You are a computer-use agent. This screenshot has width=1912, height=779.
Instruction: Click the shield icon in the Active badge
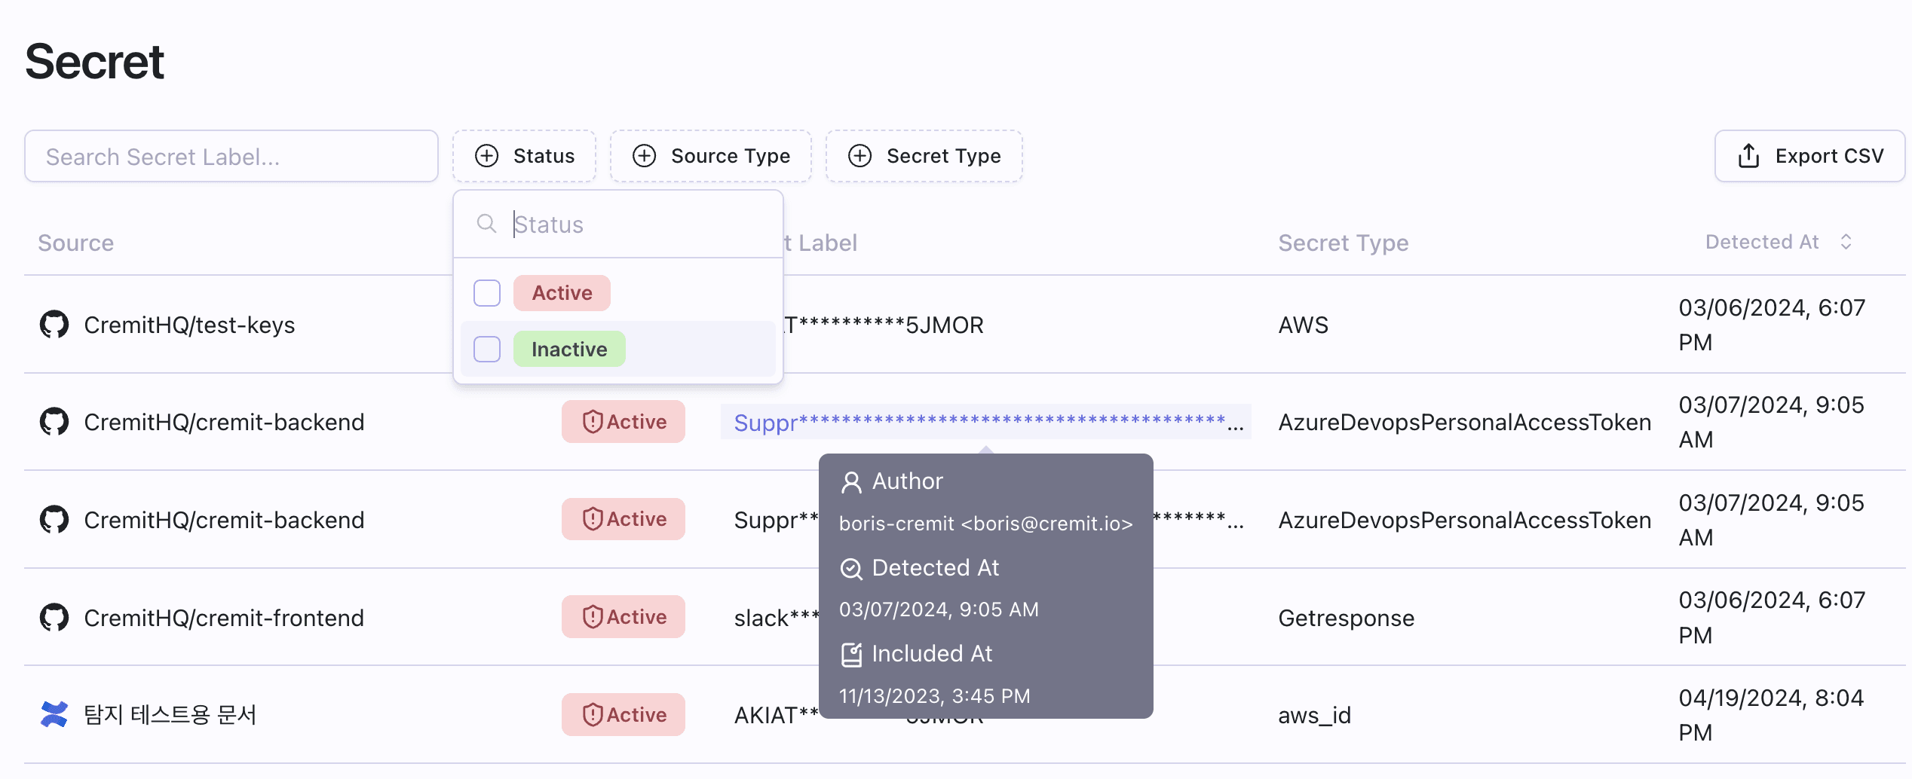(x=593, y=421)
